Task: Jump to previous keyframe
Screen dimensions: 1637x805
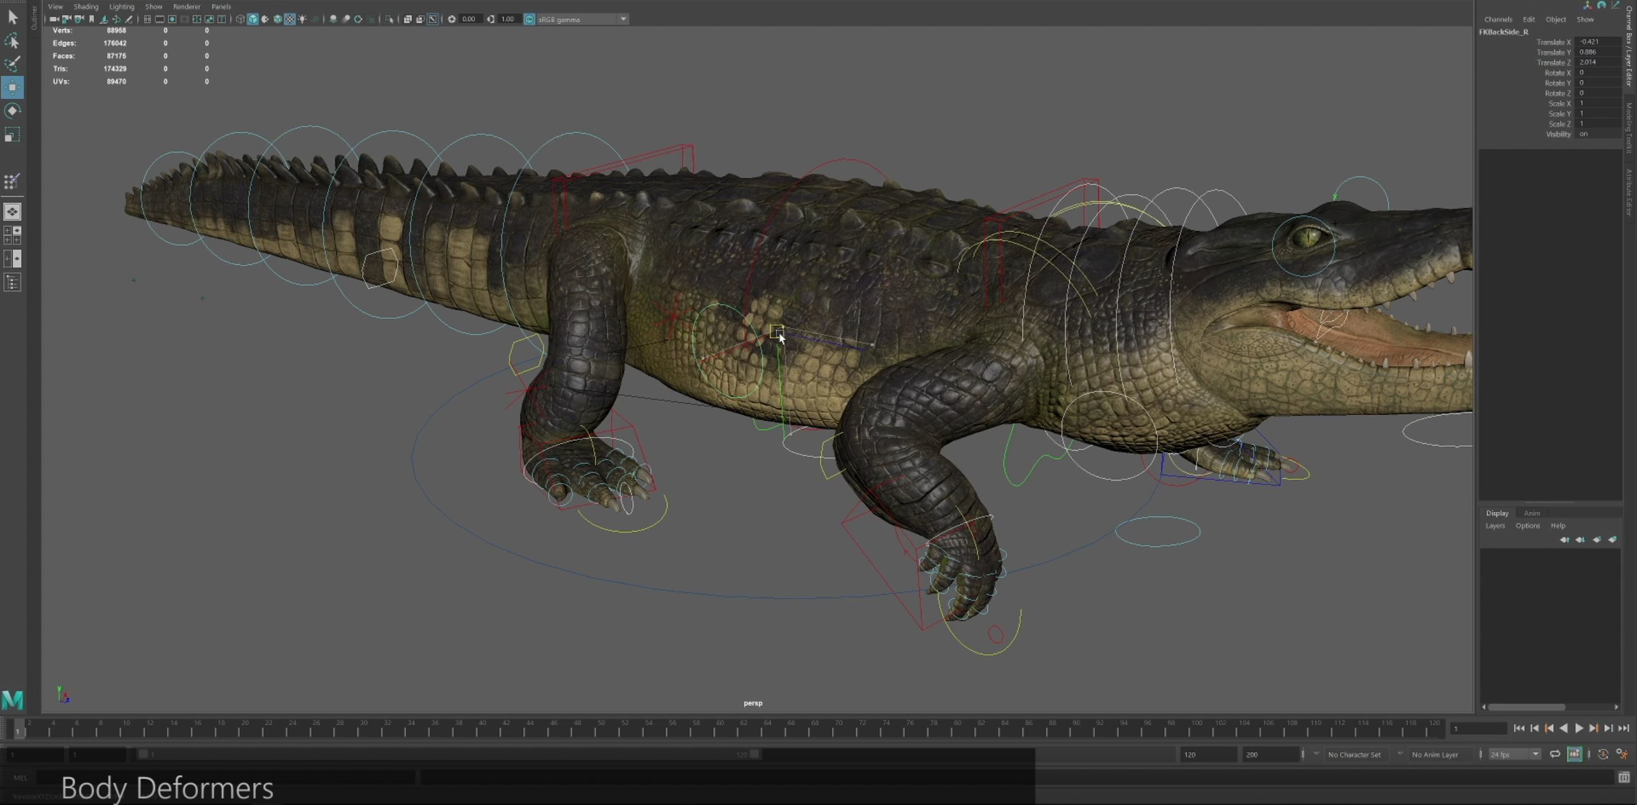Action: click(x=1549, y=728)
